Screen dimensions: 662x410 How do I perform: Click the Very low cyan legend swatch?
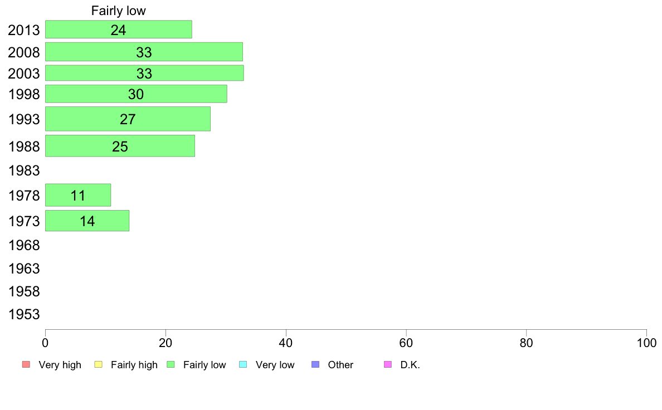click(243, 364)
